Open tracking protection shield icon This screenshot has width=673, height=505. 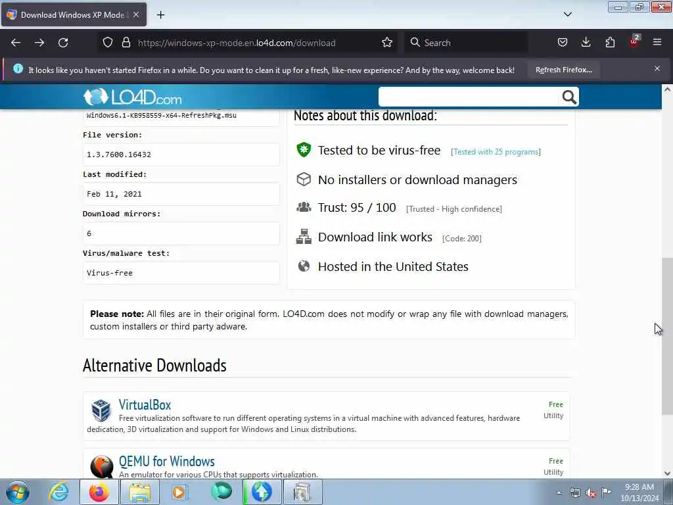pos(108,43)
